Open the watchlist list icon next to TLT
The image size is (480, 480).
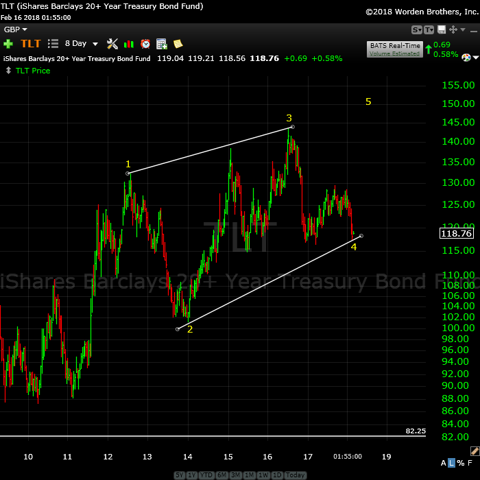tap(53, 44)
